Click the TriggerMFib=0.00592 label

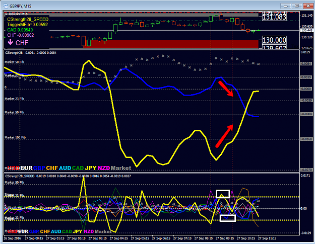tap(27, 25)
